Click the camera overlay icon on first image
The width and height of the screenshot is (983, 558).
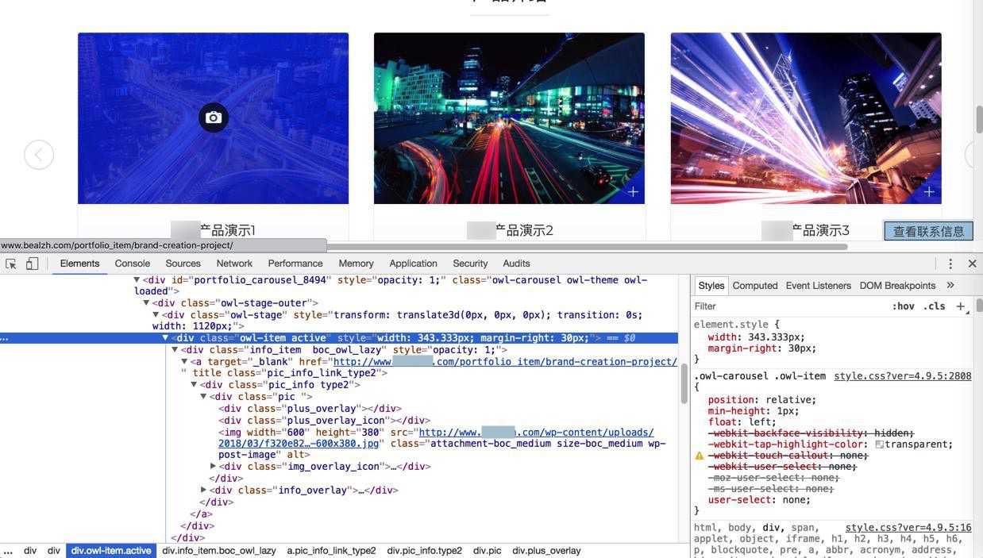pyautogui.click(x=214, y=117)
